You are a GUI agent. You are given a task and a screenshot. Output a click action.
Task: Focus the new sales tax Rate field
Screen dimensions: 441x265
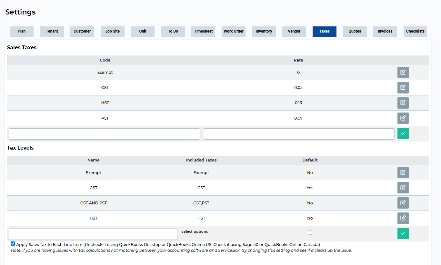point(299,134)
